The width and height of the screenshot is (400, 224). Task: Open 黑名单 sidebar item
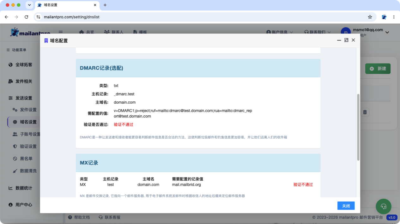point(26,159)
